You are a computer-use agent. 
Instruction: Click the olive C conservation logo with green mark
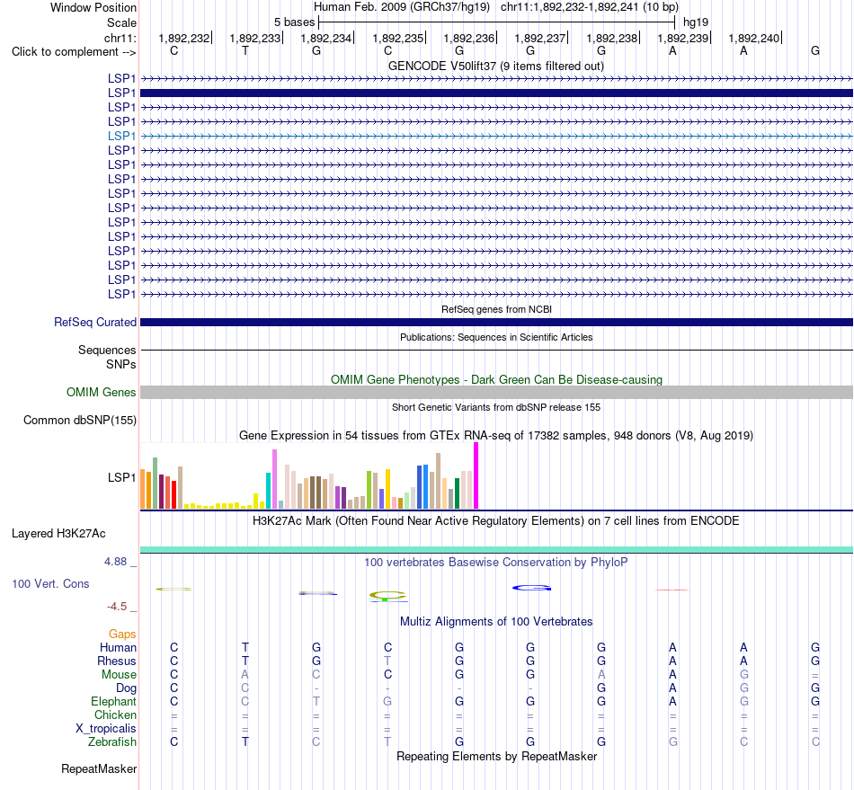pyautogui.click(x=387, y=596)
